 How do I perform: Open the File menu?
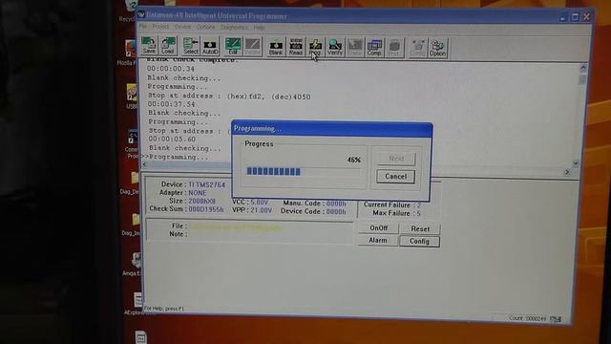143,26
